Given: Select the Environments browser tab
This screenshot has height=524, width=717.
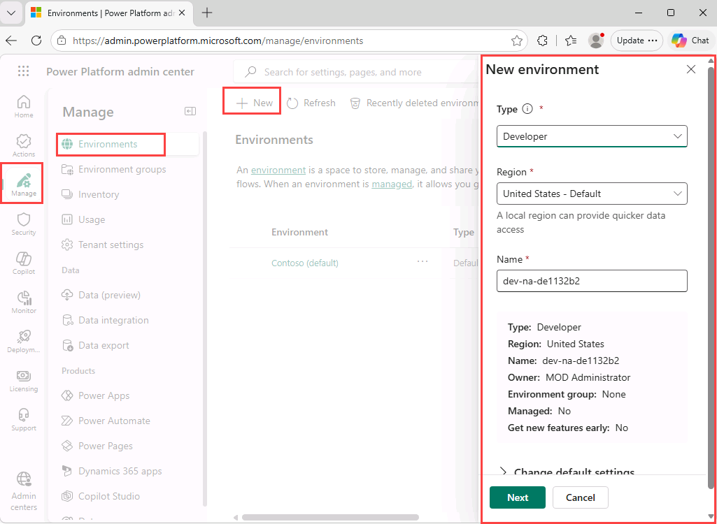Looking at the screenshot, I should (111, 13).
